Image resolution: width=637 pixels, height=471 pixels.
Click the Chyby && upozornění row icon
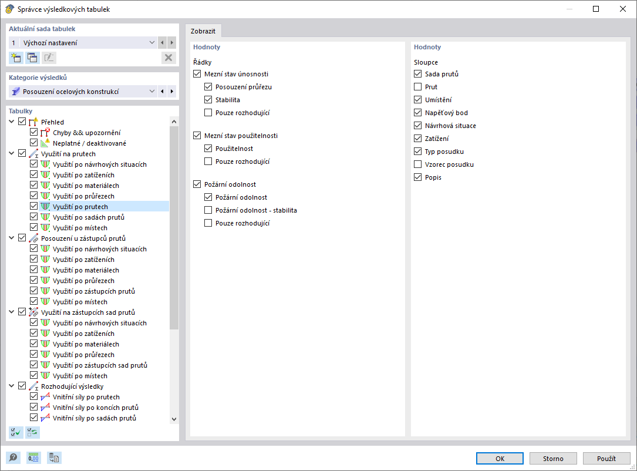45,132
